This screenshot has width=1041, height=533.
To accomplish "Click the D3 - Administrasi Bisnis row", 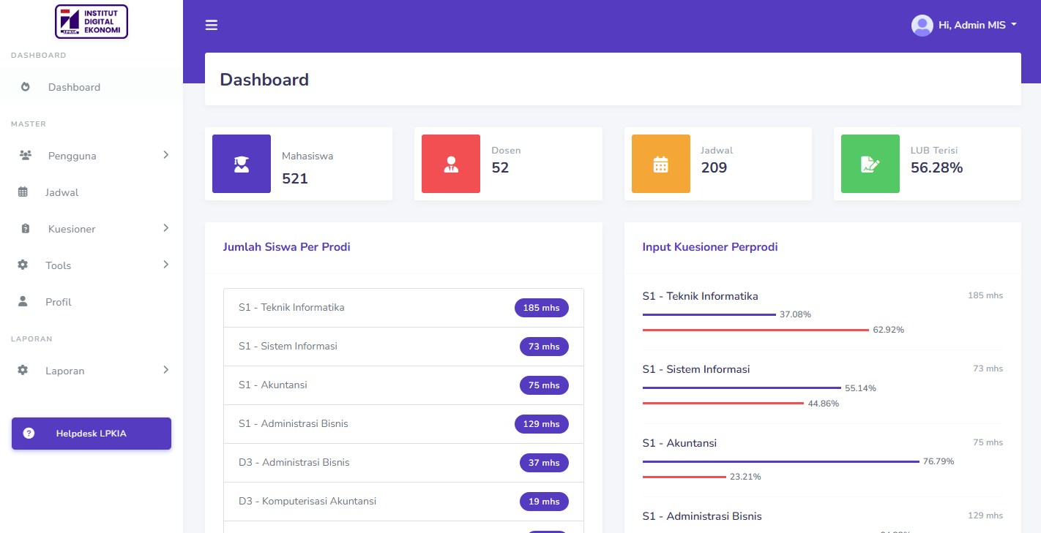I will tap(403, 463).
